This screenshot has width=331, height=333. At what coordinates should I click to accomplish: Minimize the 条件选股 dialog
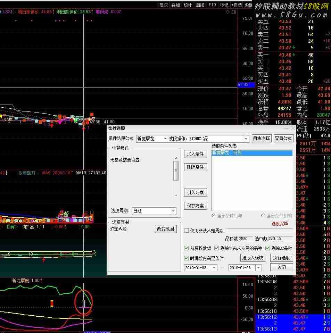[286, 128]
